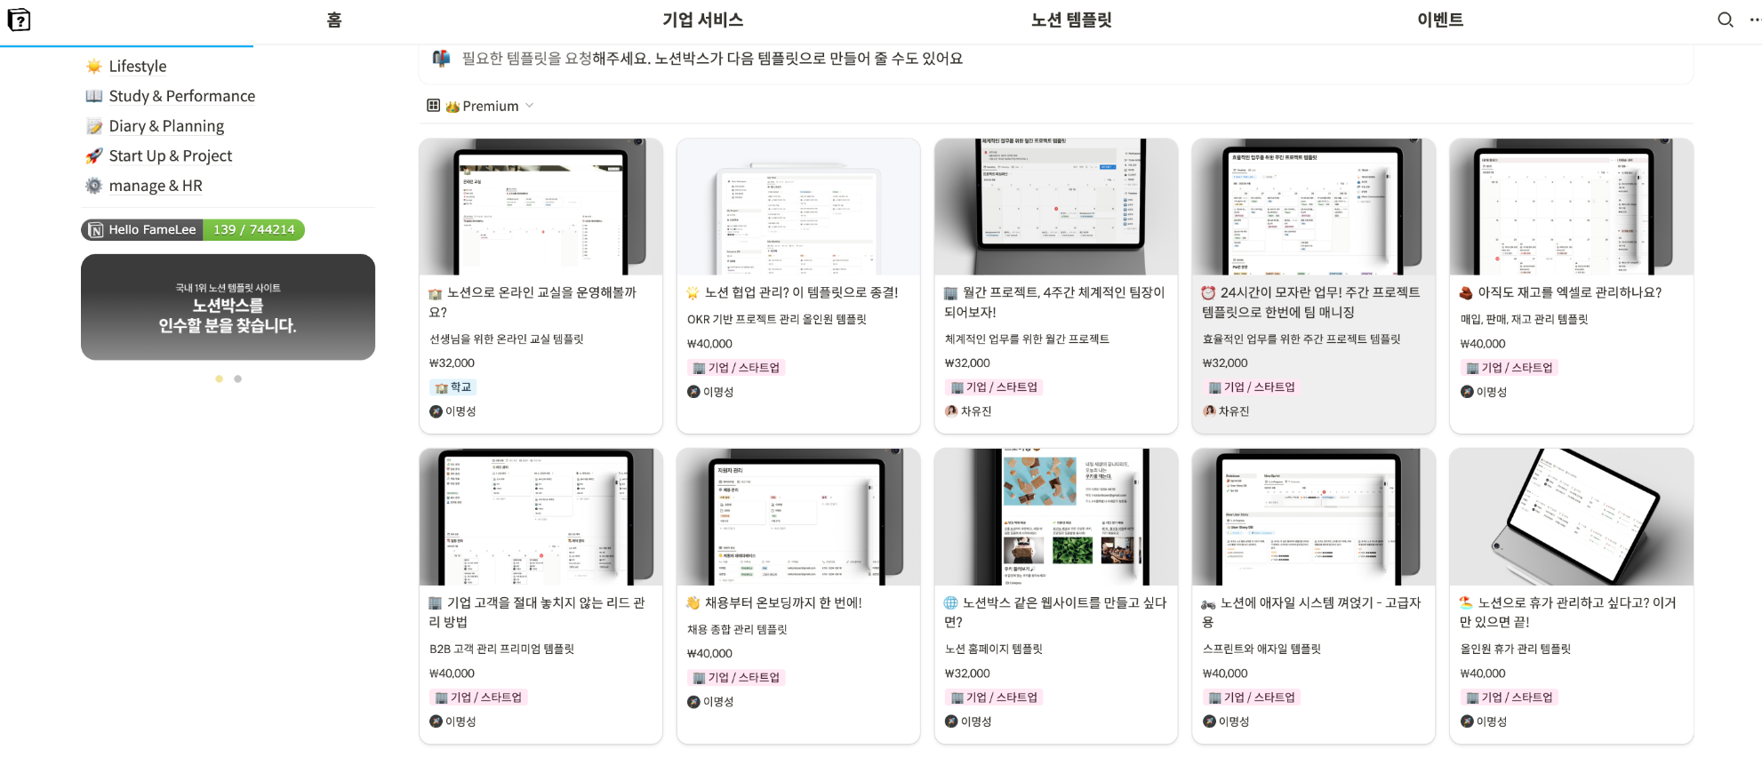The width and height of the screenshot is (1762, 757).
Task: Click the waving hand icon on the 채용부터 온보딩까지 card
Action: coord(693,602)
